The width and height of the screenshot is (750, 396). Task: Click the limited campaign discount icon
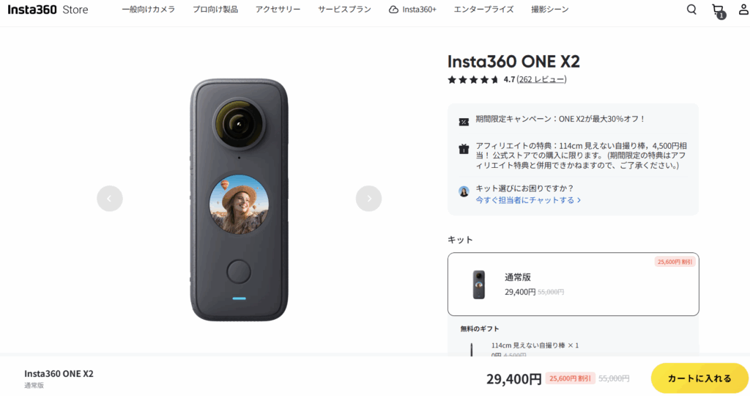pyautogui.click(x=464, y=121)
